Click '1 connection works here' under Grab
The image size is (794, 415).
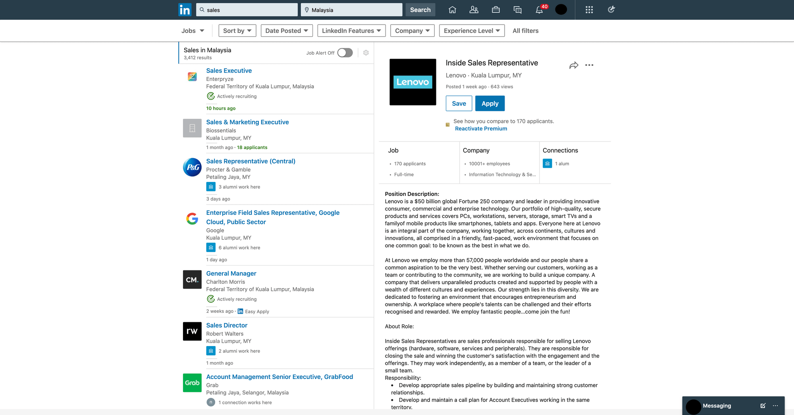[x=245, y=402]
